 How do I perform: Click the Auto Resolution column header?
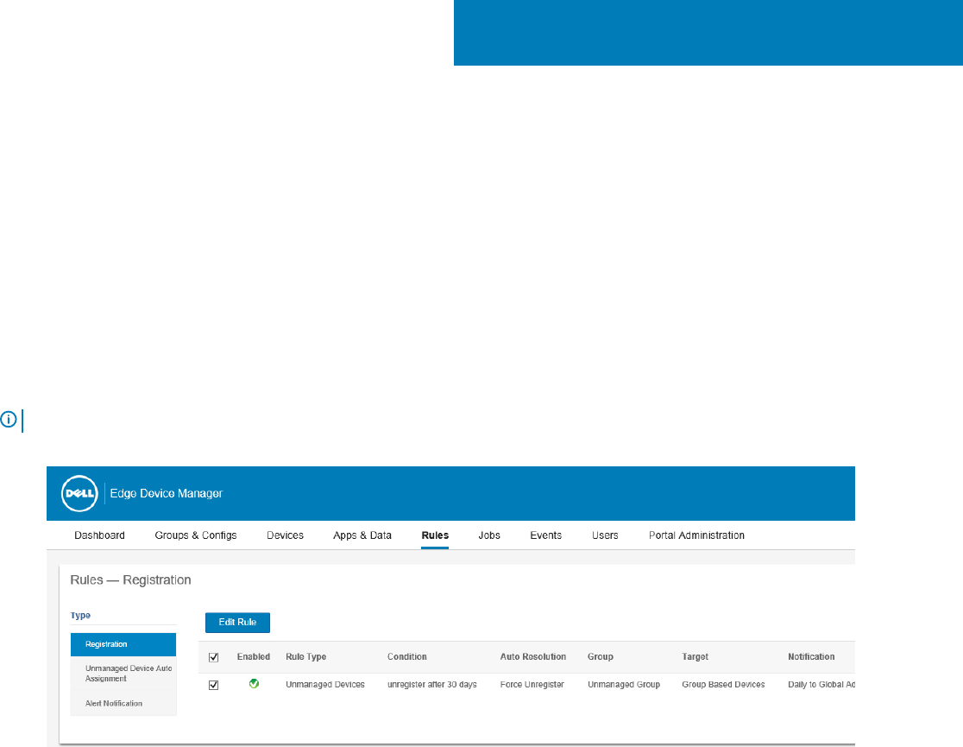click(x=533, y=656)
